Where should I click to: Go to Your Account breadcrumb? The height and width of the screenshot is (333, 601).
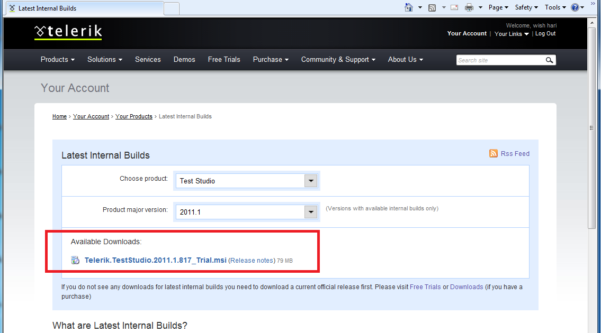91,116
